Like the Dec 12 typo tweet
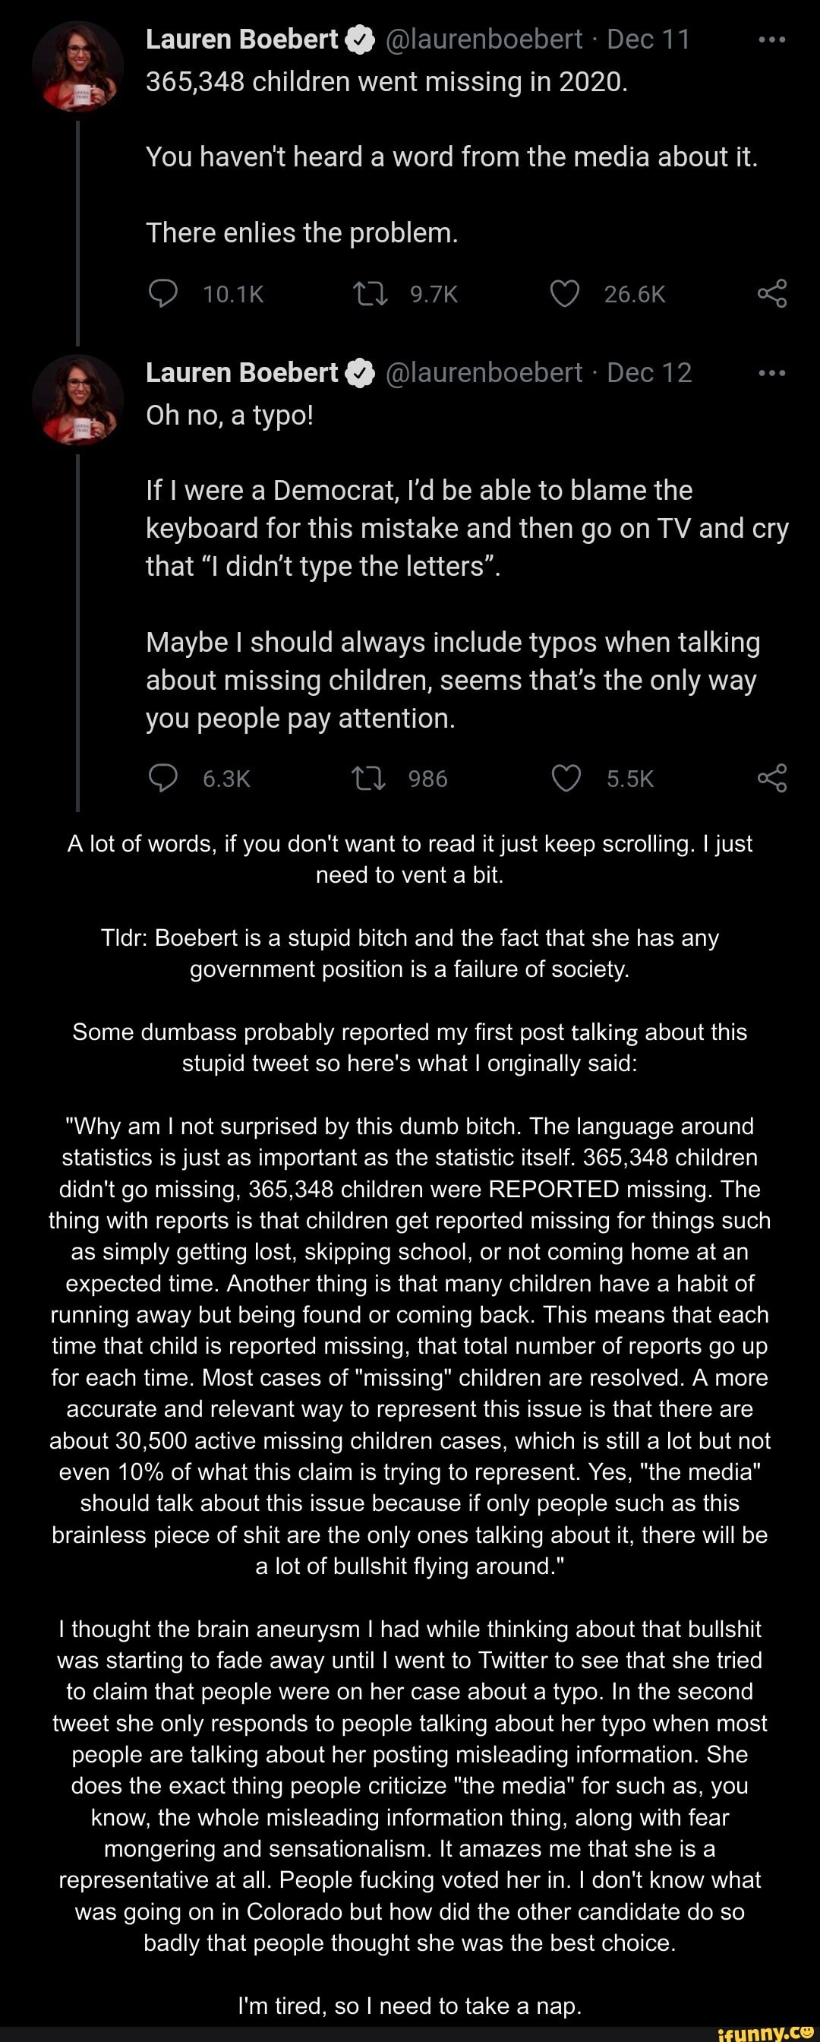820x2042 pixels. [566, 779]
